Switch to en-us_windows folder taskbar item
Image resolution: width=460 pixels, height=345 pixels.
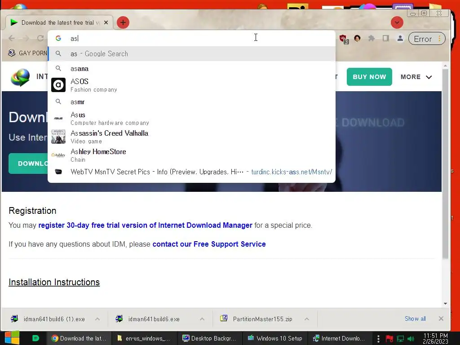(x=144, y=338)
